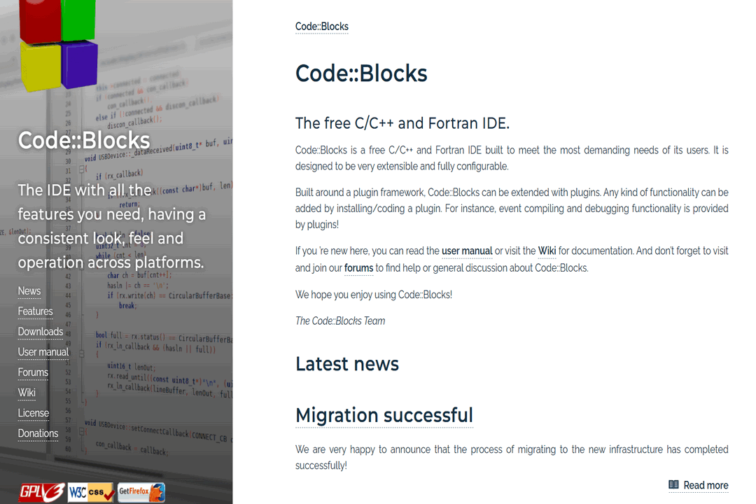This screenshot has height=504, width=756.
Task: Click the W3C CSS validation badge
Action: (90, 492)
